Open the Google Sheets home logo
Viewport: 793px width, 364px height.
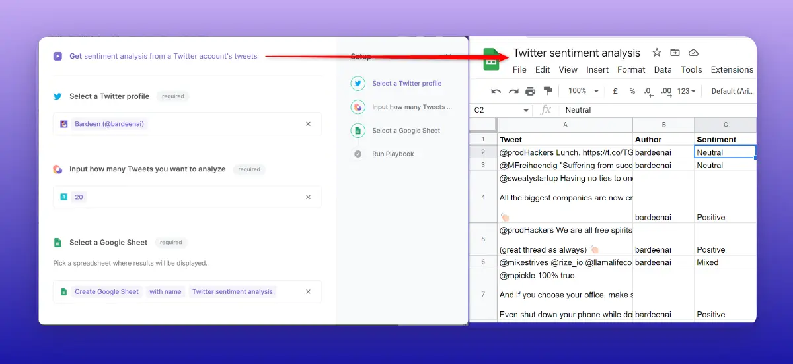[x=491, y=59]
